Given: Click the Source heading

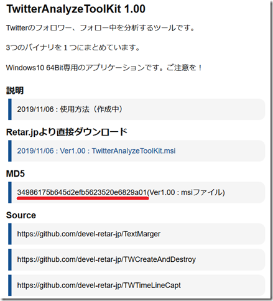Looking at the screenshot, I should [21, 215].
